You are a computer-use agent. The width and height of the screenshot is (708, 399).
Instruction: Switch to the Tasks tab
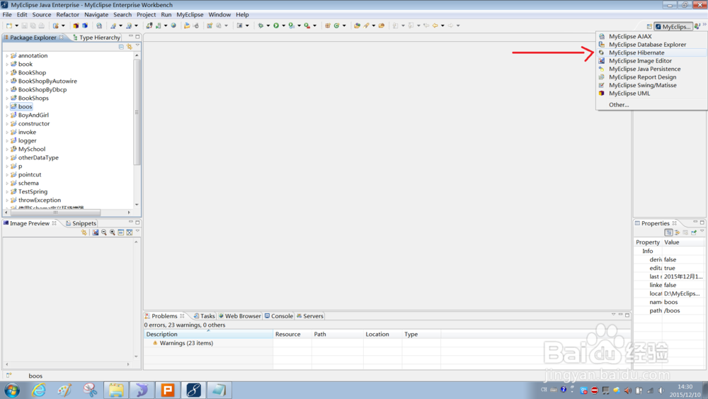tap(204, 316)
